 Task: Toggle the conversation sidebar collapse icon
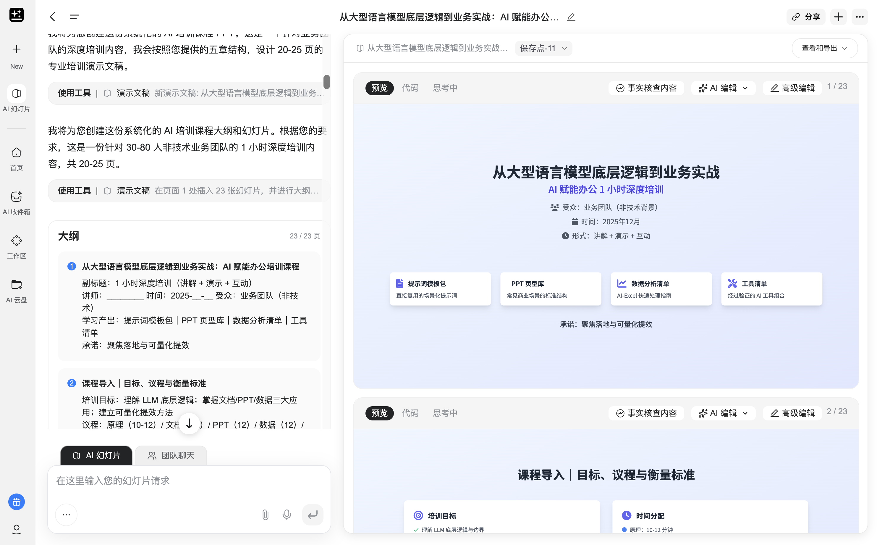click(x=74, y=17)
